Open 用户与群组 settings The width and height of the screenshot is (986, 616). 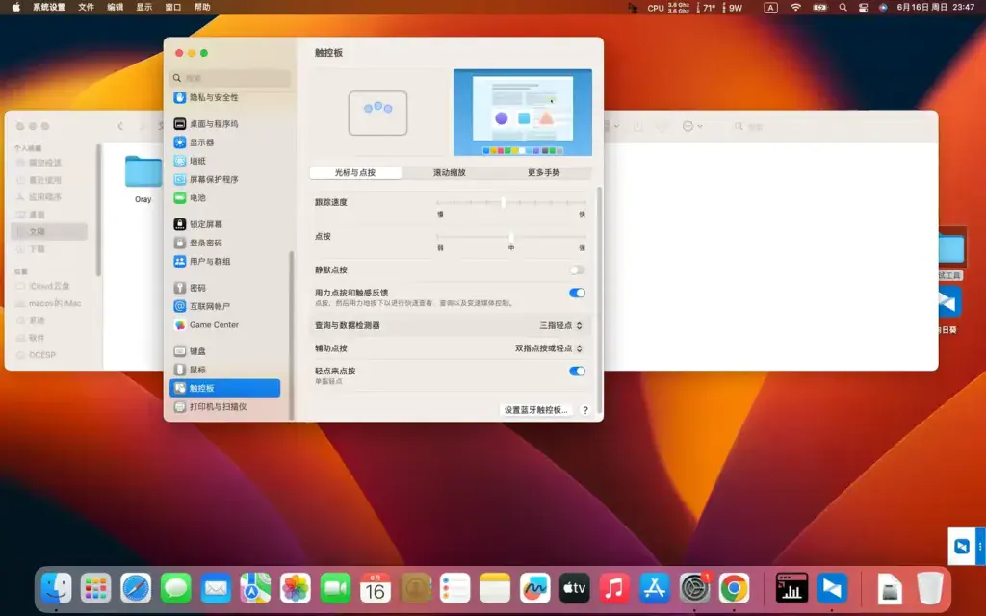pos(224,261)
